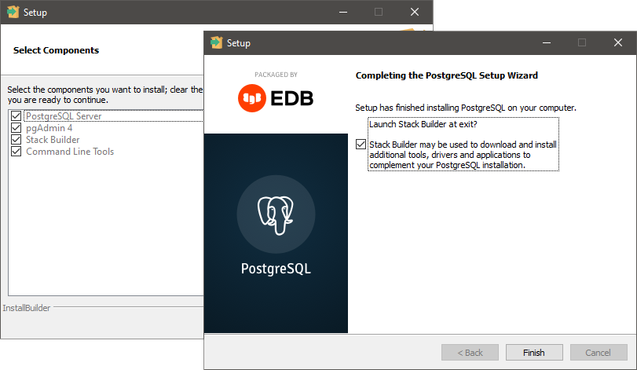The height and width of the screenshot is (370, 637).
Task: Click the 'Select Components' heading in back window
Action: 56,50
